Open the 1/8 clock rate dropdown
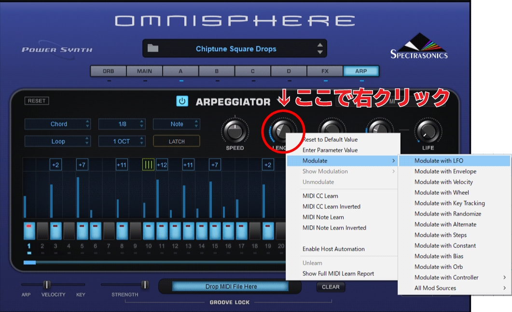 pos(122,124)
